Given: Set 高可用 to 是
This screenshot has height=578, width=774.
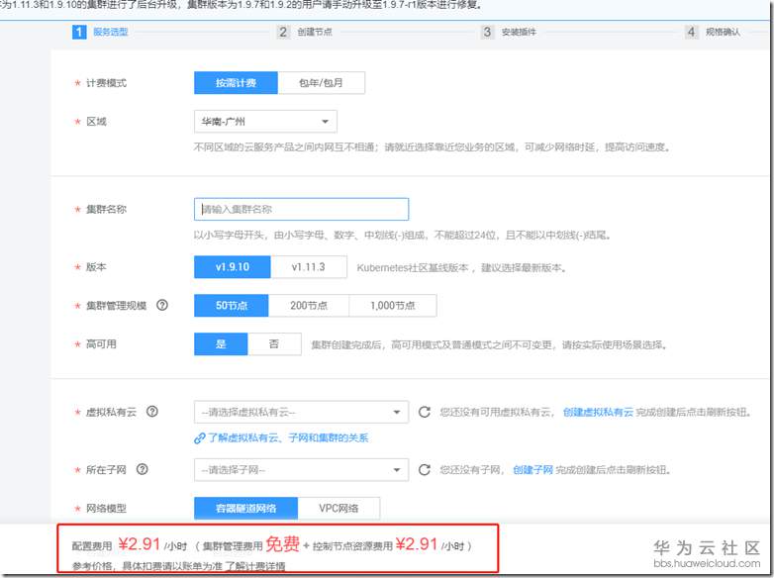Looking at the screenshot, I should point(221,344).
